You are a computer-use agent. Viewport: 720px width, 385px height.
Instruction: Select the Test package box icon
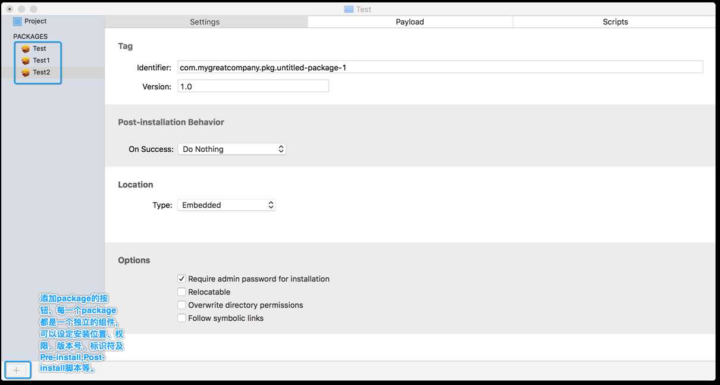(26, 49)
